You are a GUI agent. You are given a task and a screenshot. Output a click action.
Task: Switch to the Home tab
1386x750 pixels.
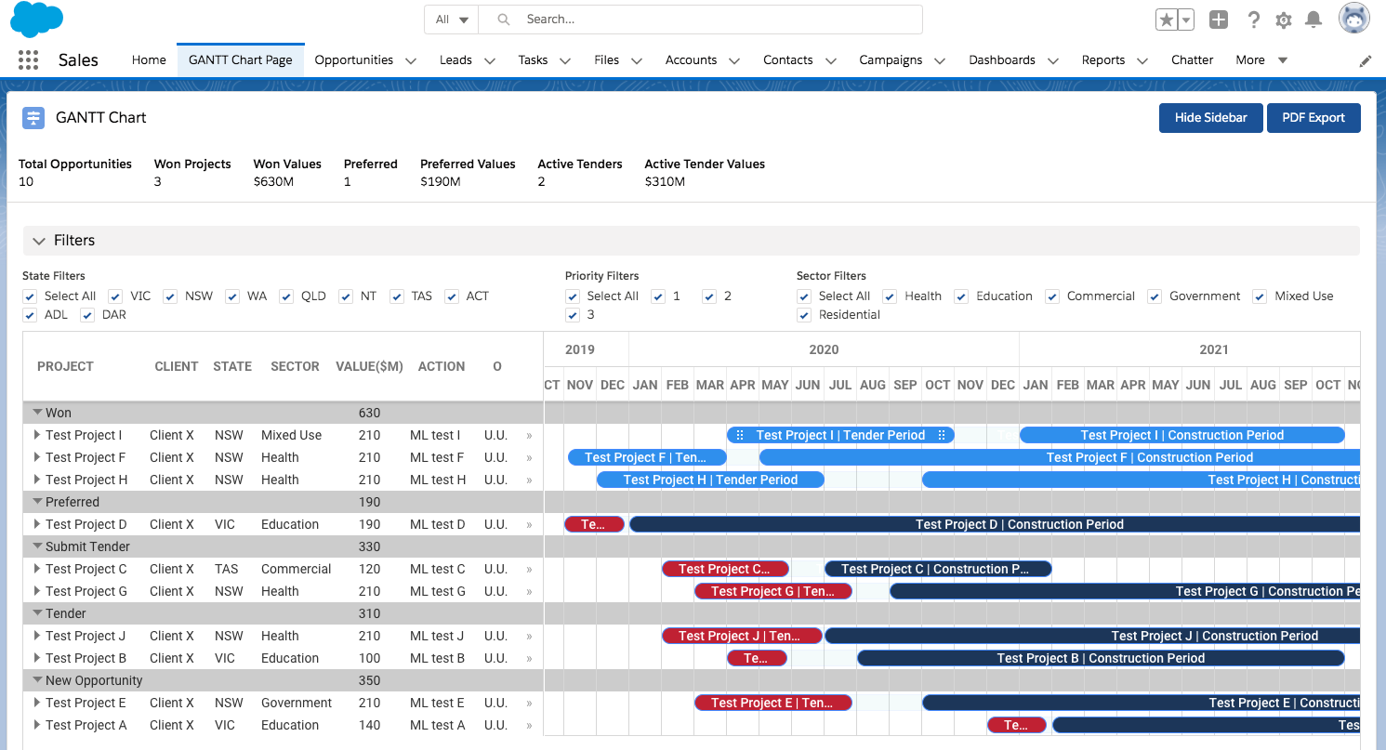pos(149,60)
